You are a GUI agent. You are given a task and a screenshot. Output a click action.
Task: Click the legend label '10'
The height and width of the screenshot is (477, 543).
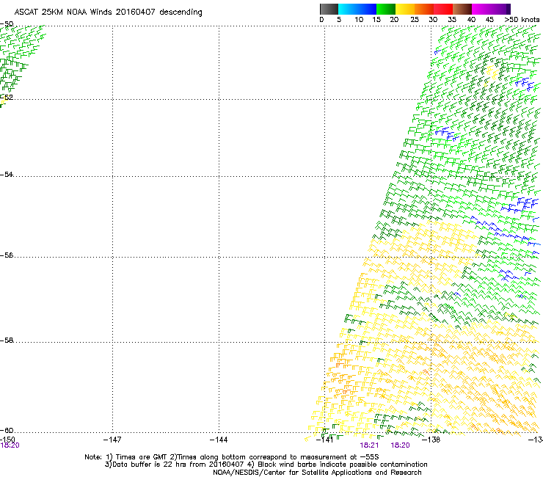[359, 20]
